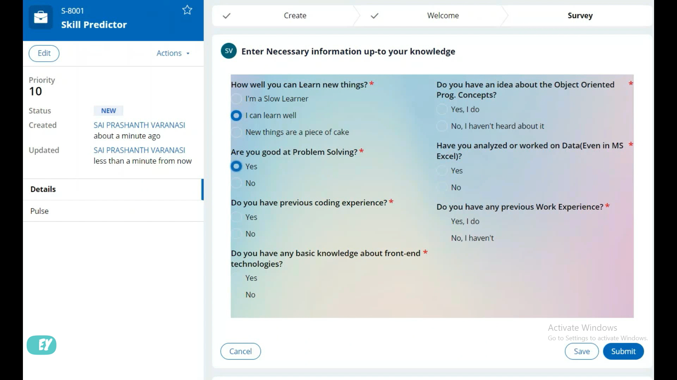Viewport: 677px width, 380px height.
Task: Submit the survey form
Action: [x=623, y=351]
